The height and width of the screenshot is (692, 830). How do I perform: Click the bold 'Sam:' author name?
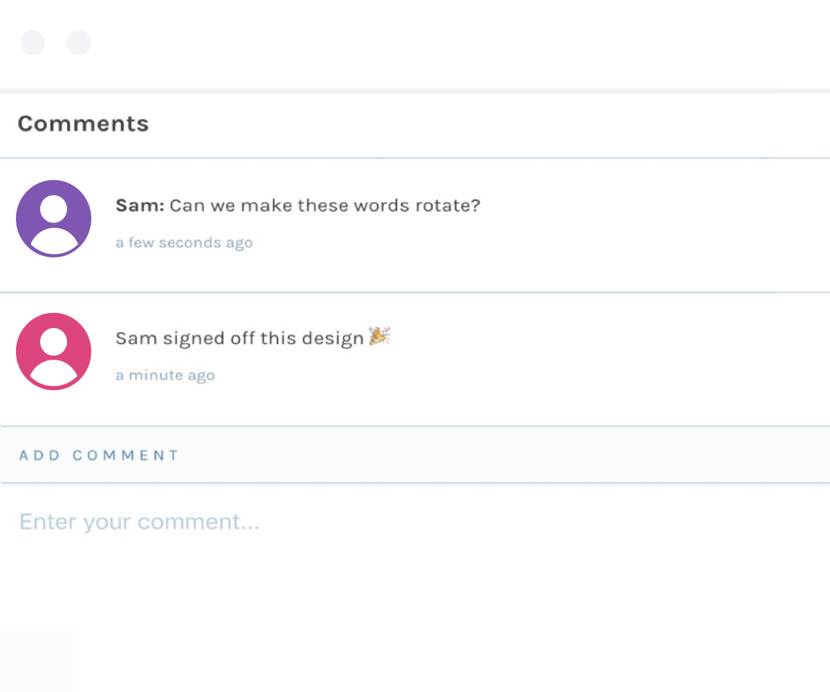[x=140, y=206]
